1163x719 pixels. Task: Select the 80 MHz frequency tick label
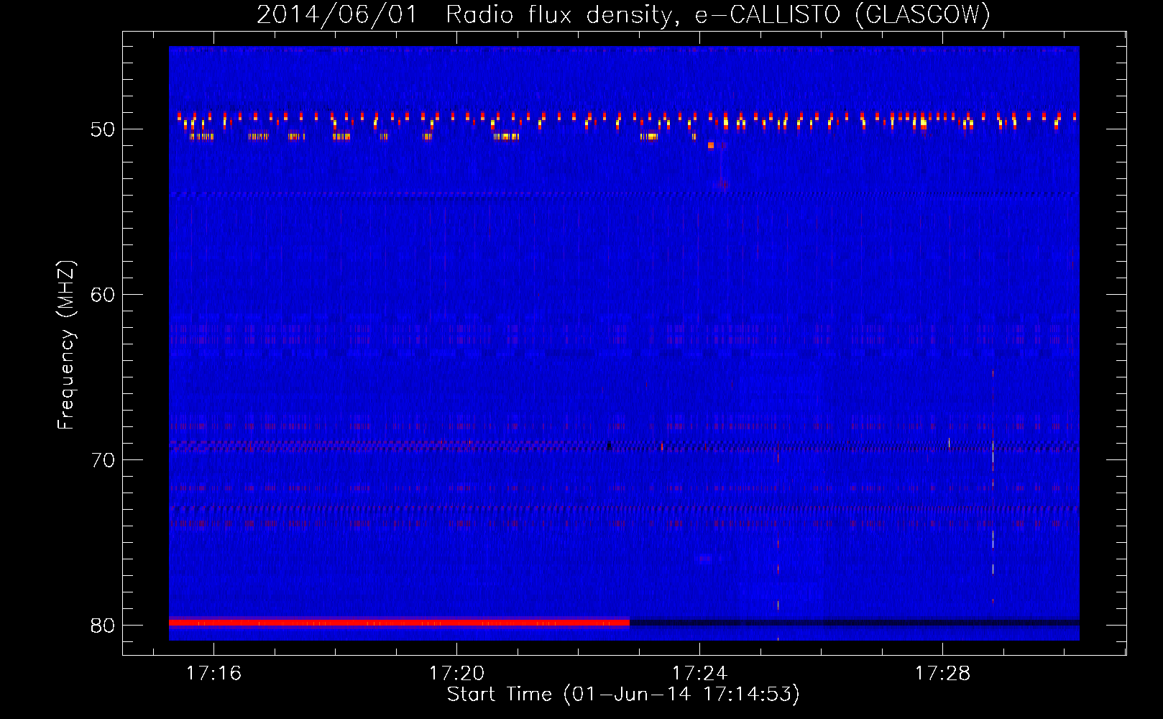103,626
